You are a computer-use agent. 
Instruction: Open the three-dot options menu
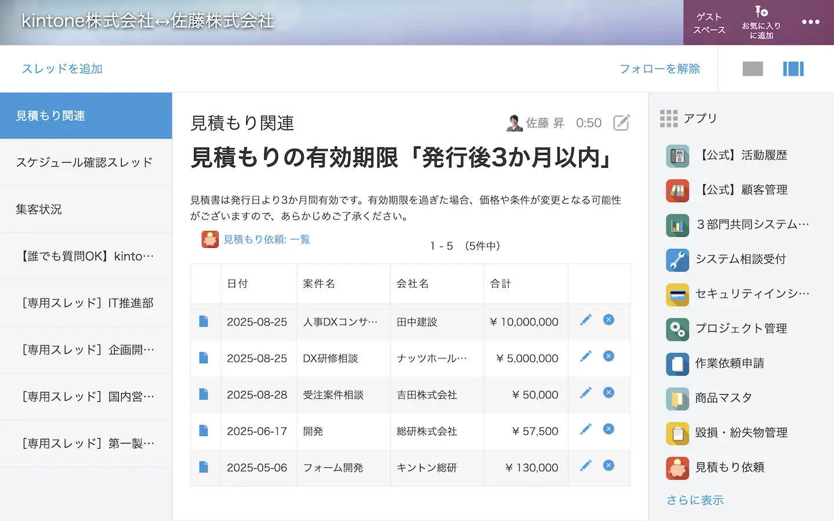click(810, 22)
